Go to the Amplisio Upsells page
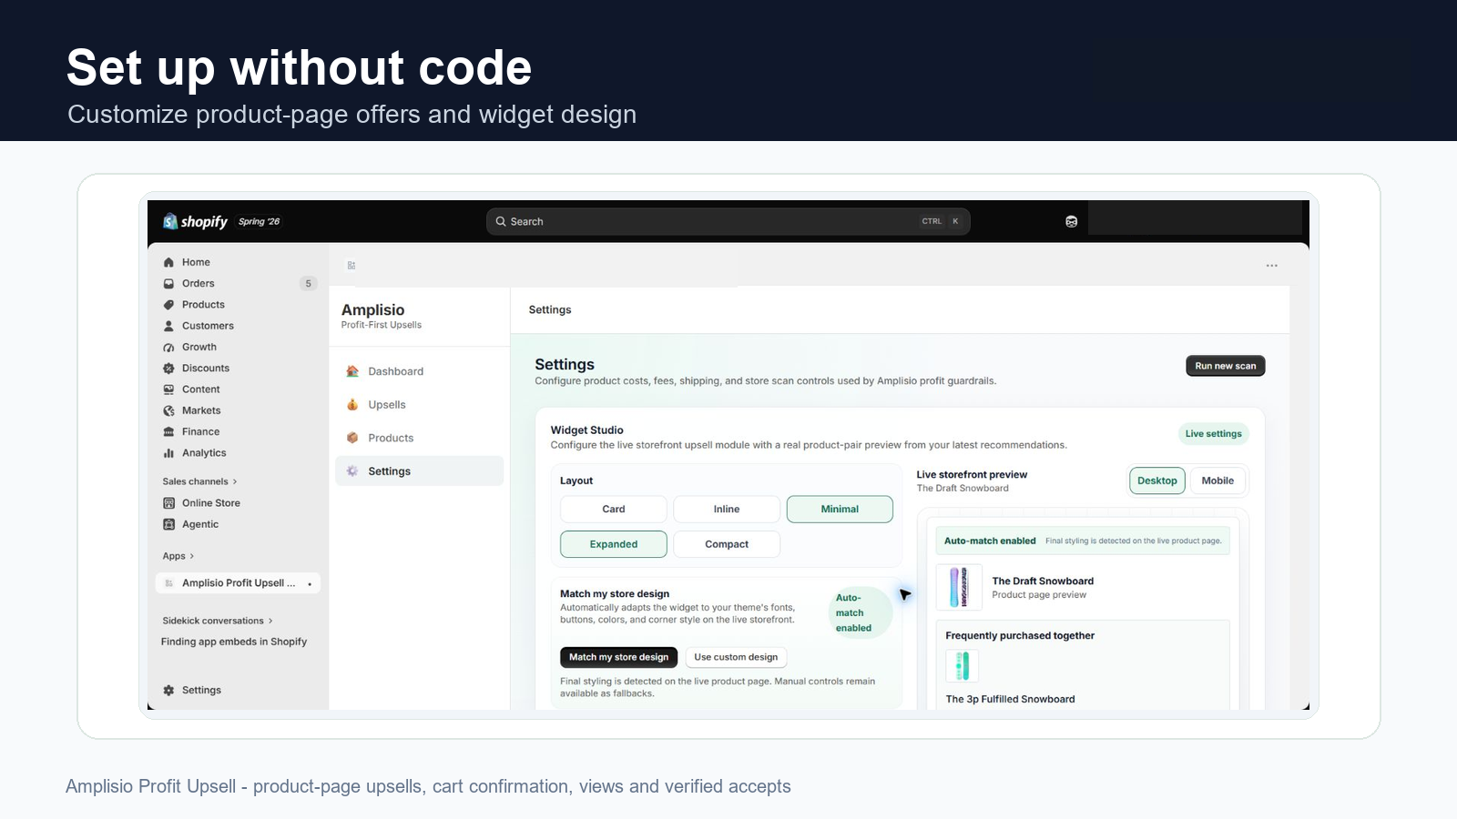 [419, 405]
